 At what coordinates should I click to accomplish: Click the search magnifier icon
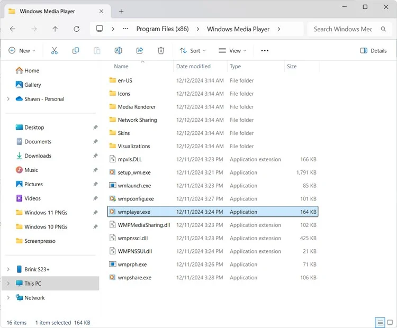383,29
